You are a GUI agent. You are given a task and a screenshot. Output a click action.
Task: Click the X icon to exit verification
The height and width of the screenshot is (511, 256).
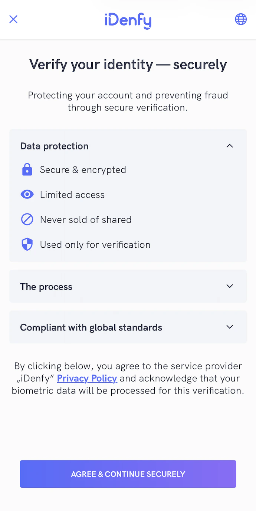[x=13, y=19]
